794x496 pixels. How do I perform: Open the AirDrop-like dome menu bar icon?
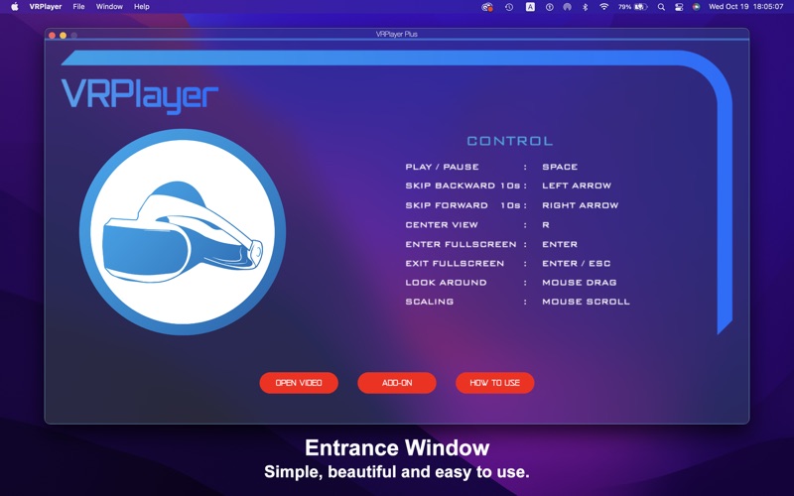567,7
